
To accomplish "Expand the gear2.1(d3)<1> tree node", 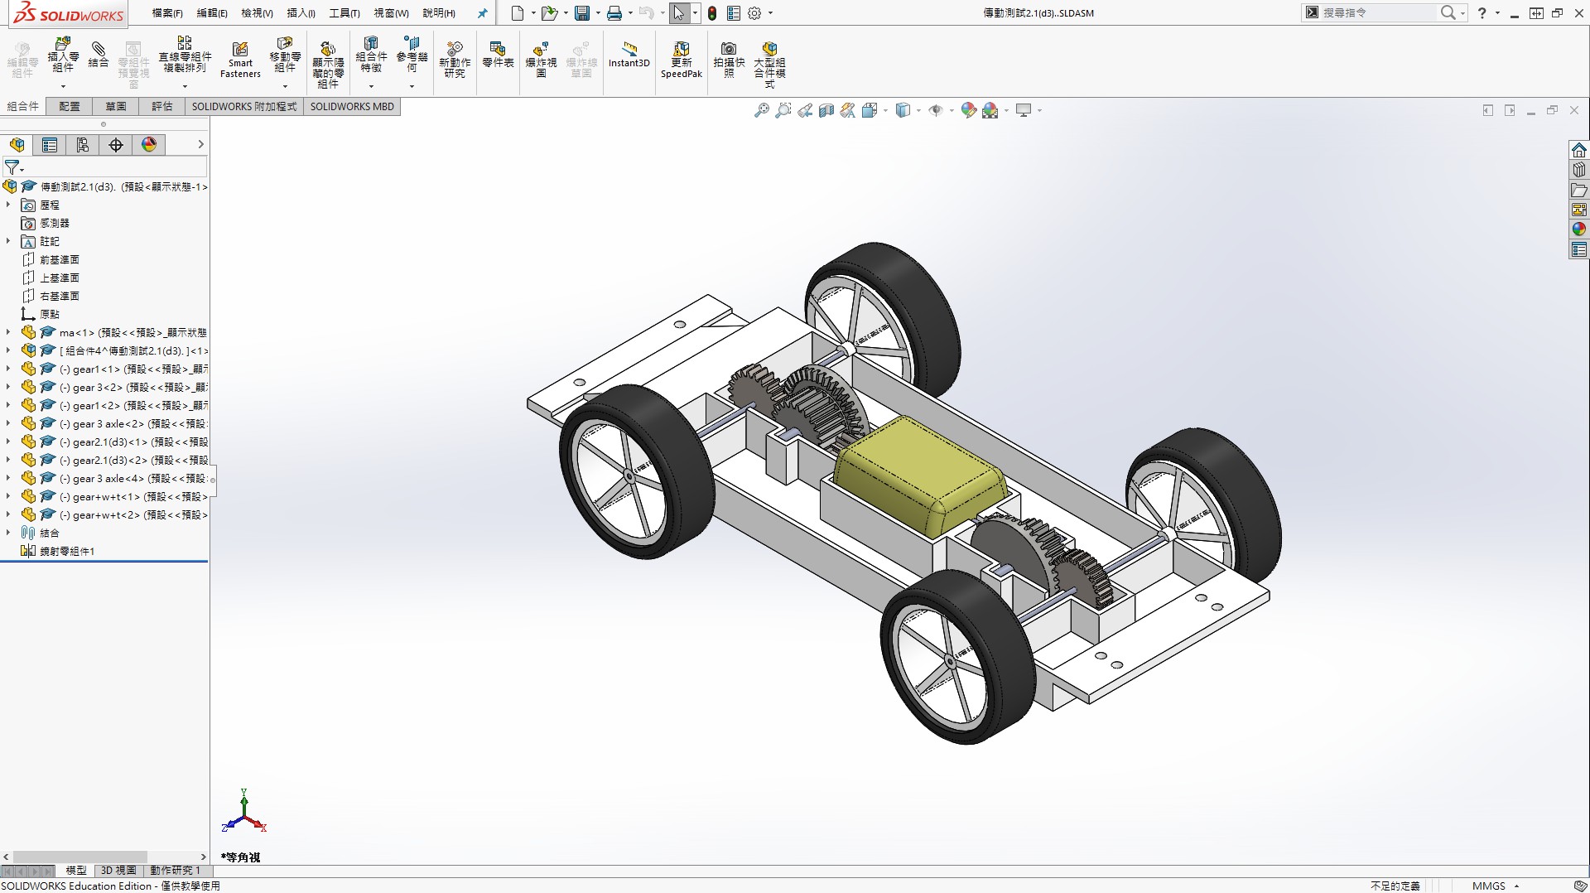I will (8, 442).
